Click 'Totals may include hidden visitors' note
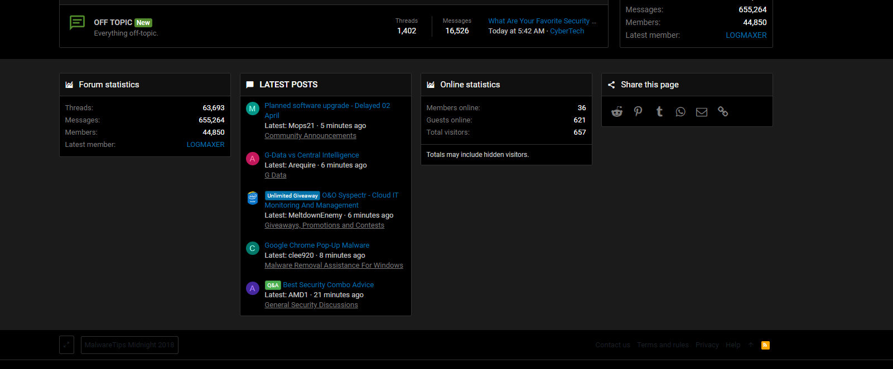The height and width of the screenshot is (369, 893). point(477,155)
